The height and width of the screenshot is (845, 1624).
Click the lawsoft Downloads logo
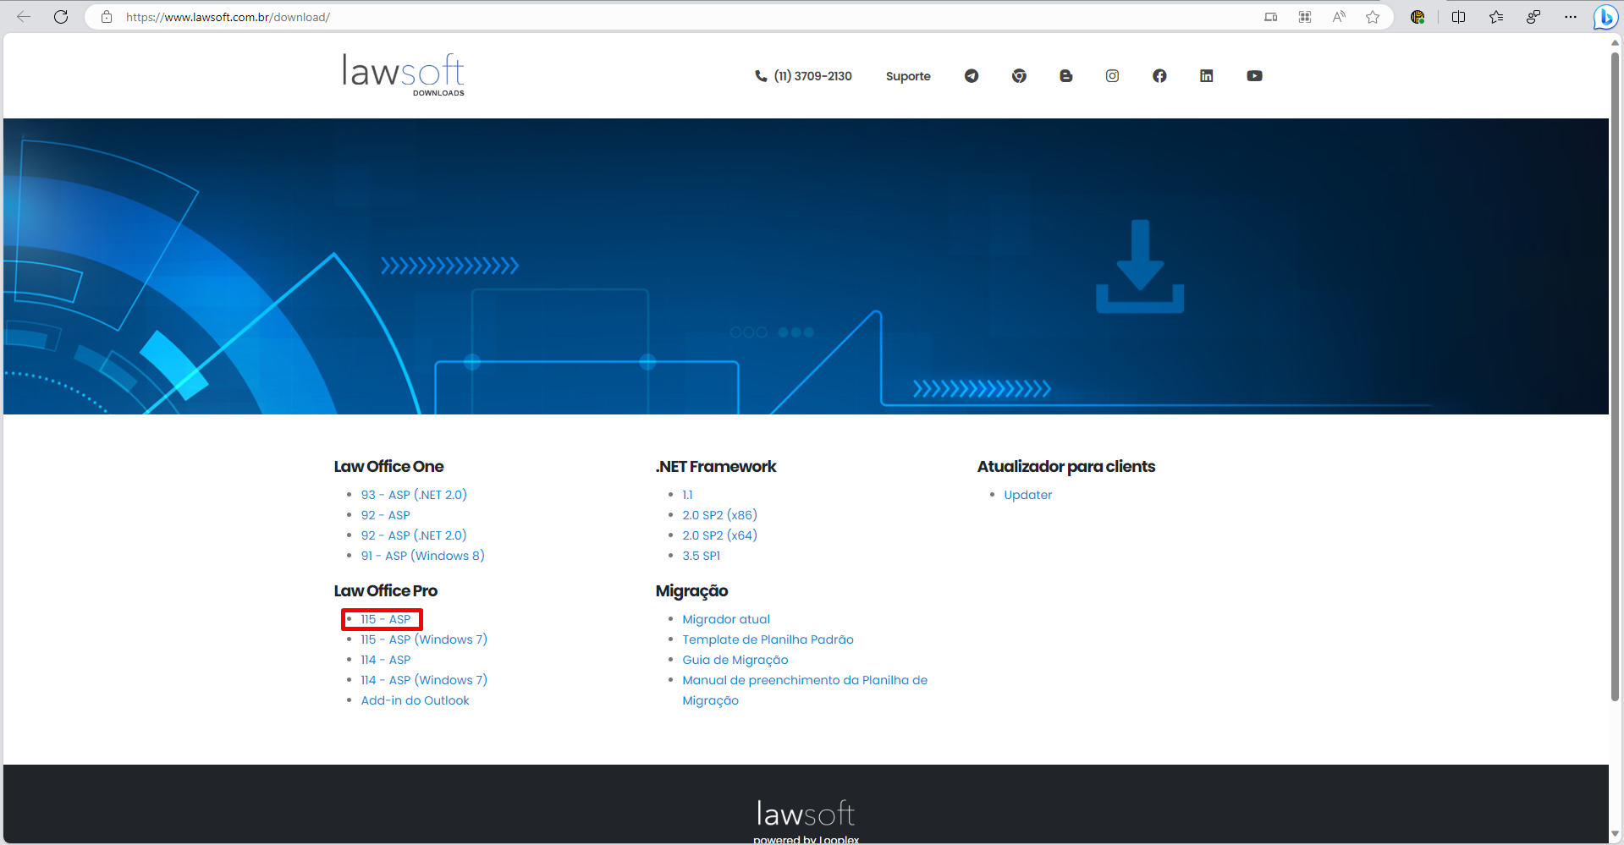tap(404, 74)
